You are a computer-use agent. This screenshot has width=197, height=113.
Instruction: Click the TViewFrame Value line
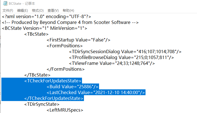(x=112, y=63)
